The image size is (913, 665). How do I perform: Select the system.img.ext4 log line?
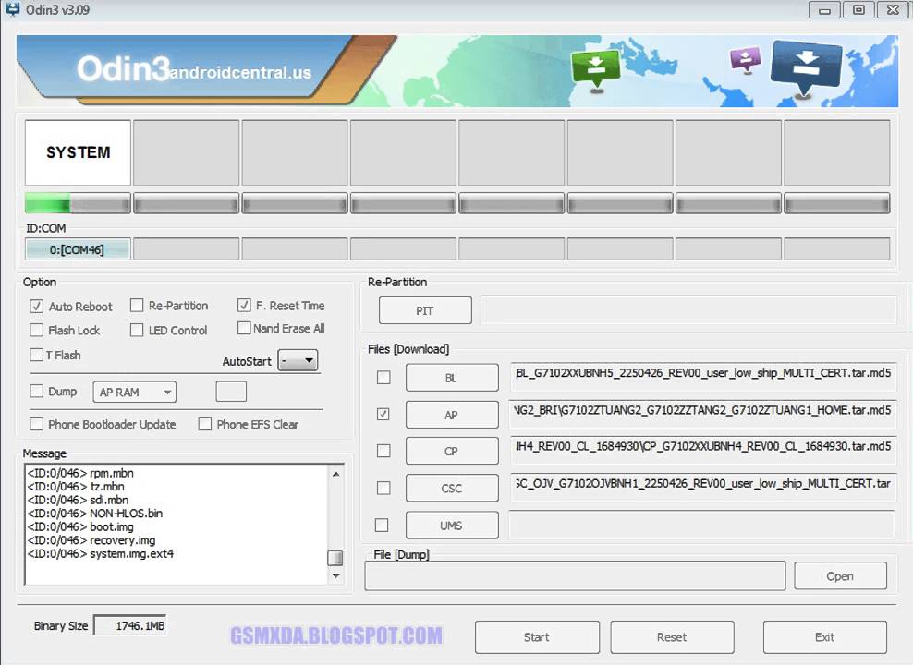pos(101,553)
